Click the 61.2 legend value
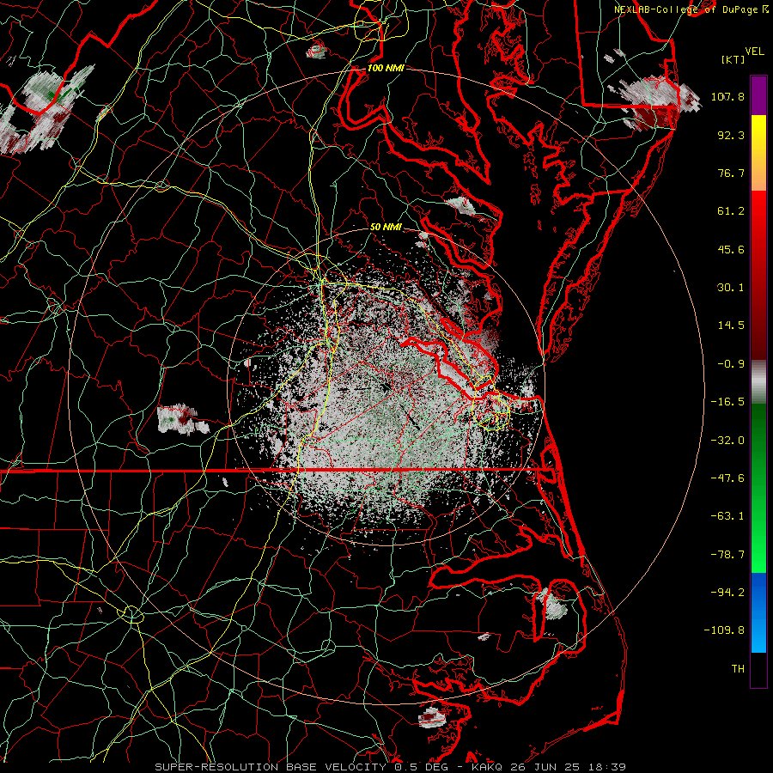Screen dimensions: 773x773 731,211
